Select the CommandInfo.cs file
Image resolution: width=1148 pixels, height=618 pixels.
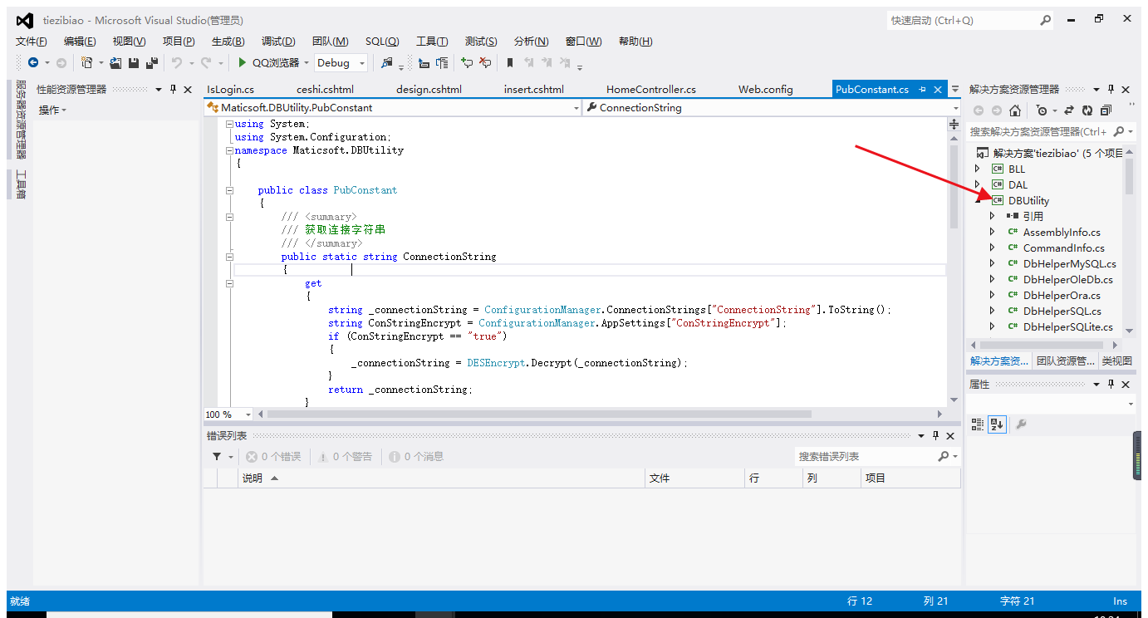(1064, 248)
